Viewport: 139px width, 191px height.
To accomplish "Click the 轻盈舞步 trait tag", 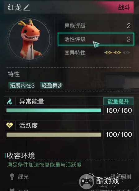I will 52,85.
